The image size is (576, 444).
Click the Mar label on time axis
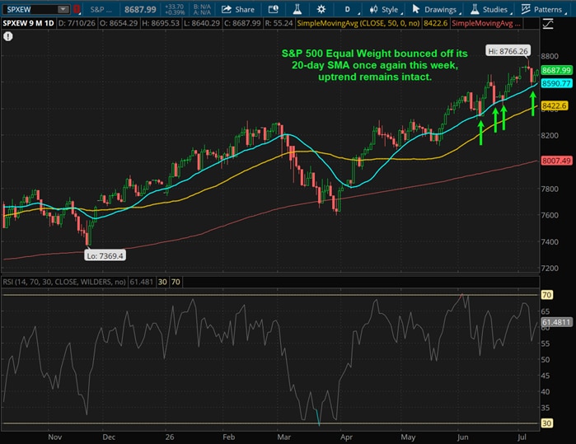284,437
